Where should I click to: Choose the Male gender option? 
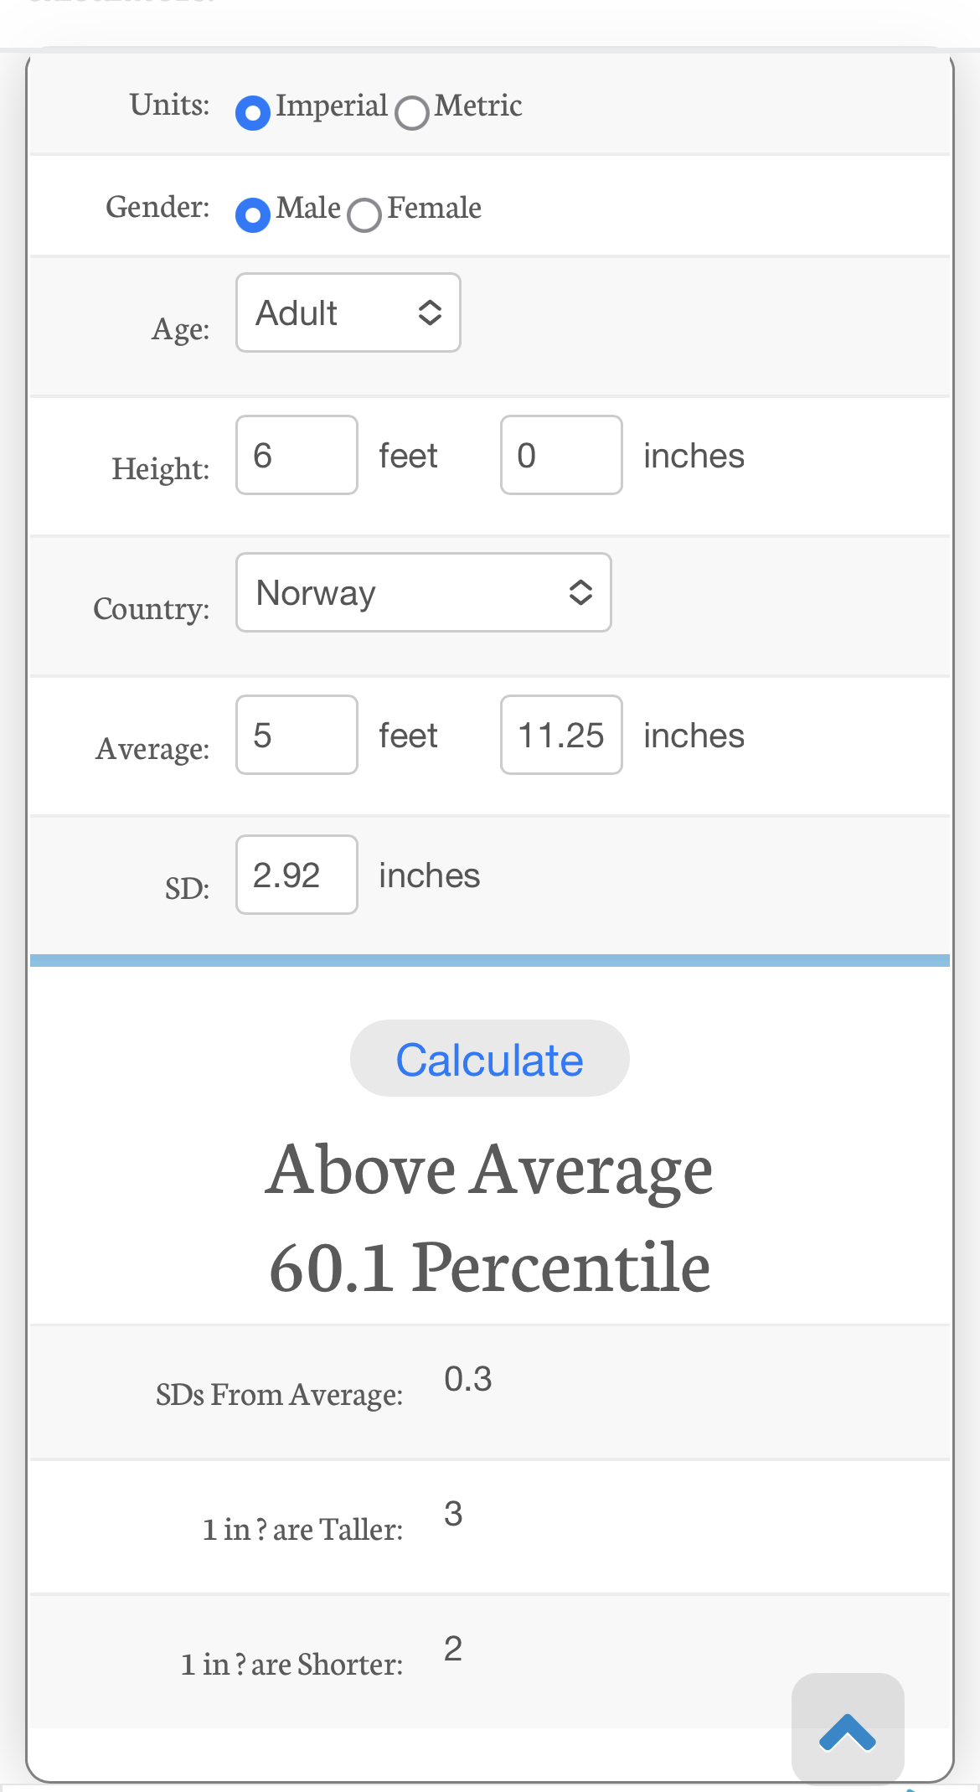tap(253, 214)
